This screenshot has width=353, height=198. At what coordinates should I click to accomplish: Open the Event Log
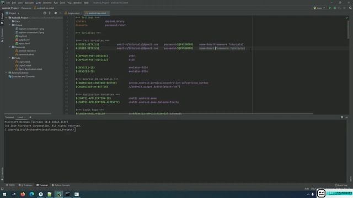(341, 185)
